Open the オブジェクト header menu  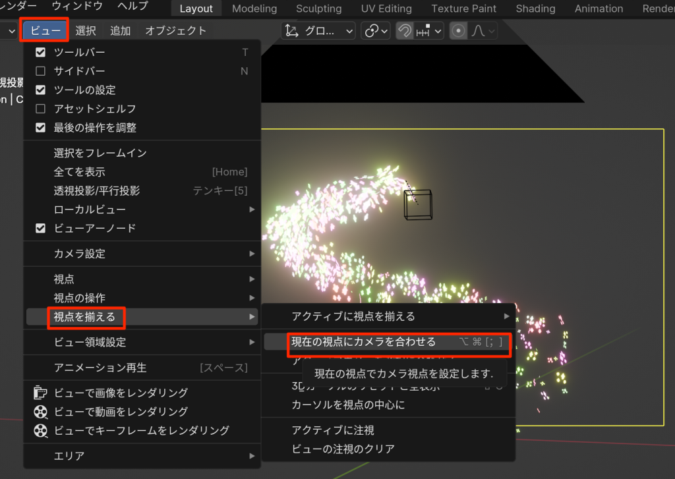pyautogui.click(x=175, y=31)
